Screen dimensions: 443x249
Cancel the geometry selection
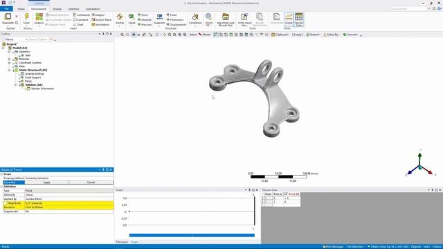click(91, 183)
